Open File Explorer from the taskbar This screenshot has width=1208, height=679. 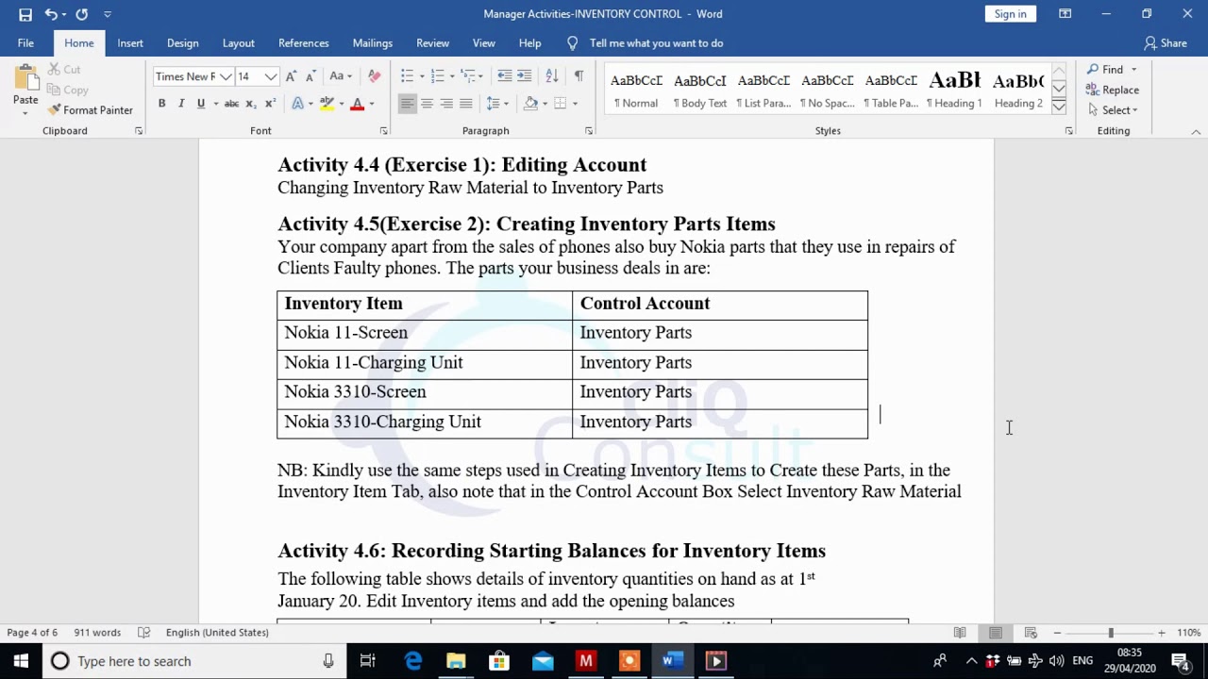(456, 661)
